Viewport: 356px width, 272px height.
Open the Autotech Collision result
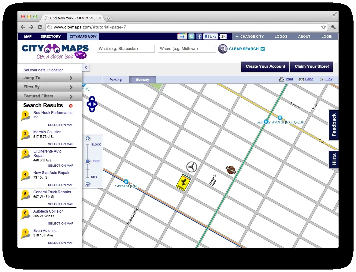tap(48, 211)
